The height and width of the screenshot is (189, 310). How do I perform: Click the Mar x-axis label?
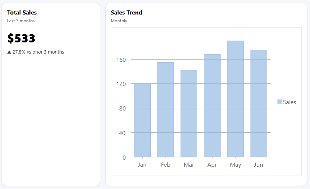pos(189,165)
